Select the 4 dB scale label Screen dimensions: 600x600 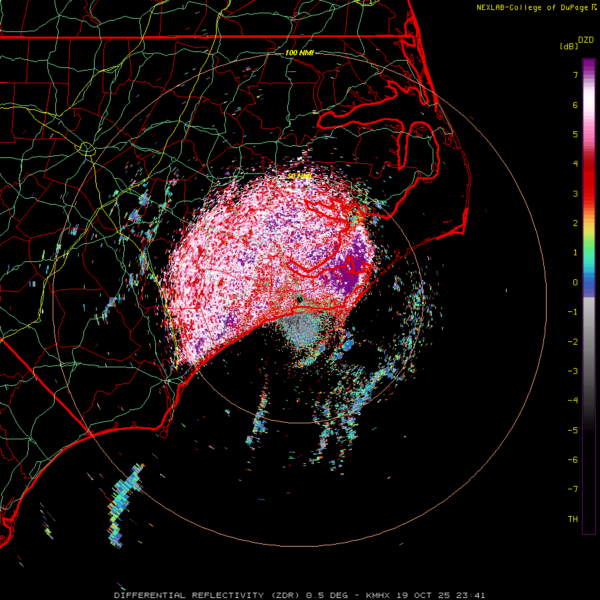tap(575, 164)
